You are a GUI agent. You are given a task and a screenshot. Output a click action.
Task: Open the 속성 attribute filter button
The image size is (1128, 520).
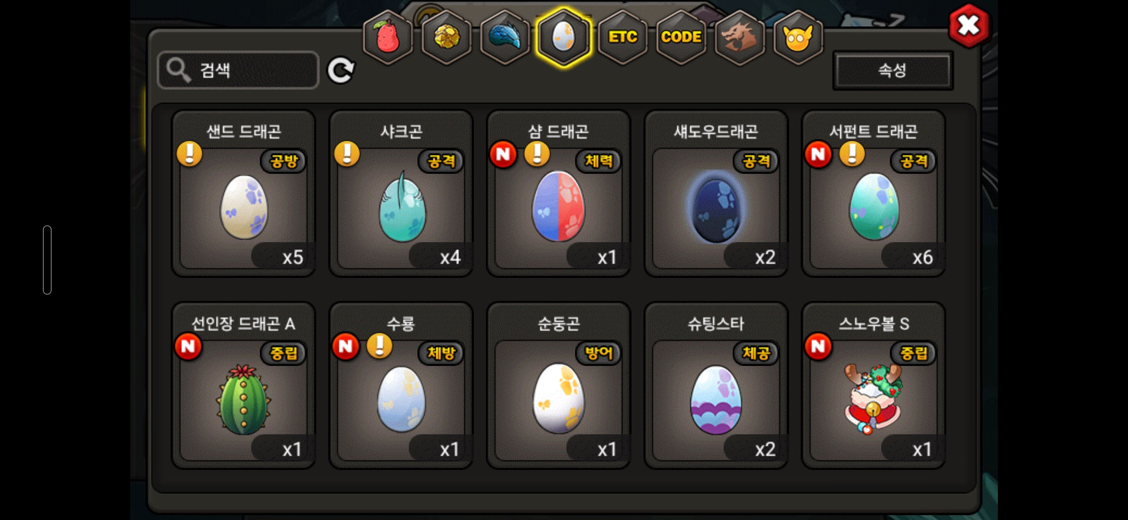(893, 70)
